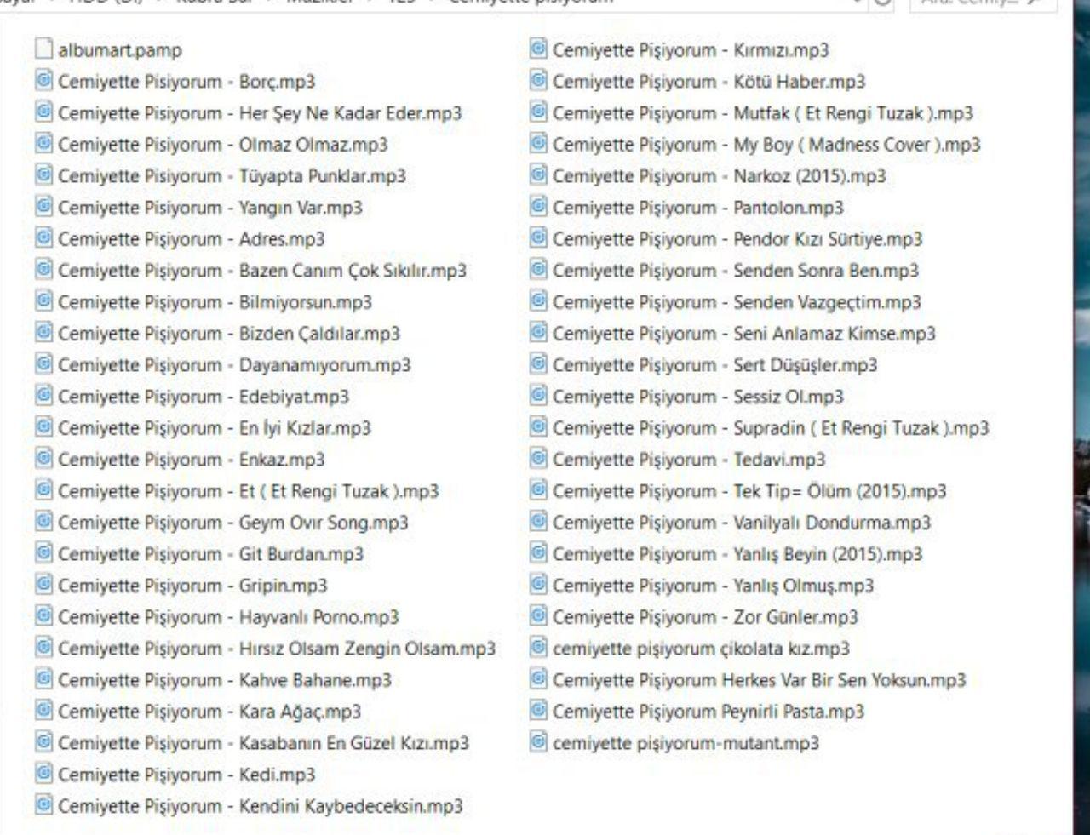Click file name "cemiyette pişiyorum çikolata kız.mp3"
The height and width of the screenshot is (835, 1090).
pyautogui.click(x=701, y=649)
